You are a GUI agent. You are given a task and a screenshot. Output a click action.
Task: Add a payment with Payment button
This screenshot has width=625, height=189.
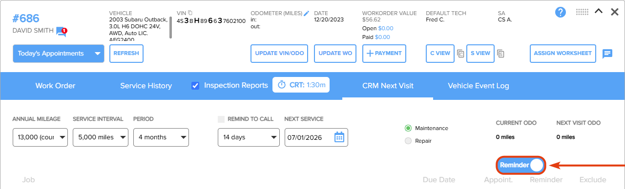click(384, 54)
